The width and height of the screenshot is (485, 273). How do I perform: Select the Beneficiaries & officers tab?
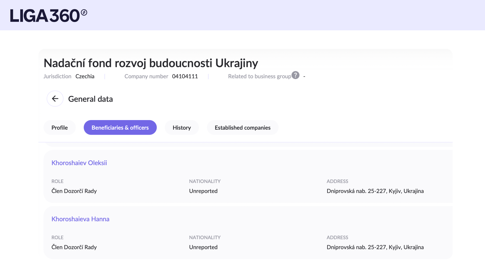pyautogui.click(x=120, y=128)
